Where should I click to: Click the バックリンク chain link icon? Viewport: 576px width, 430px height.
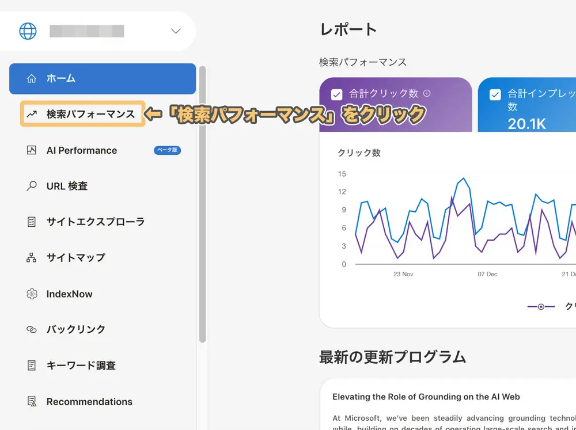point(32,329)
